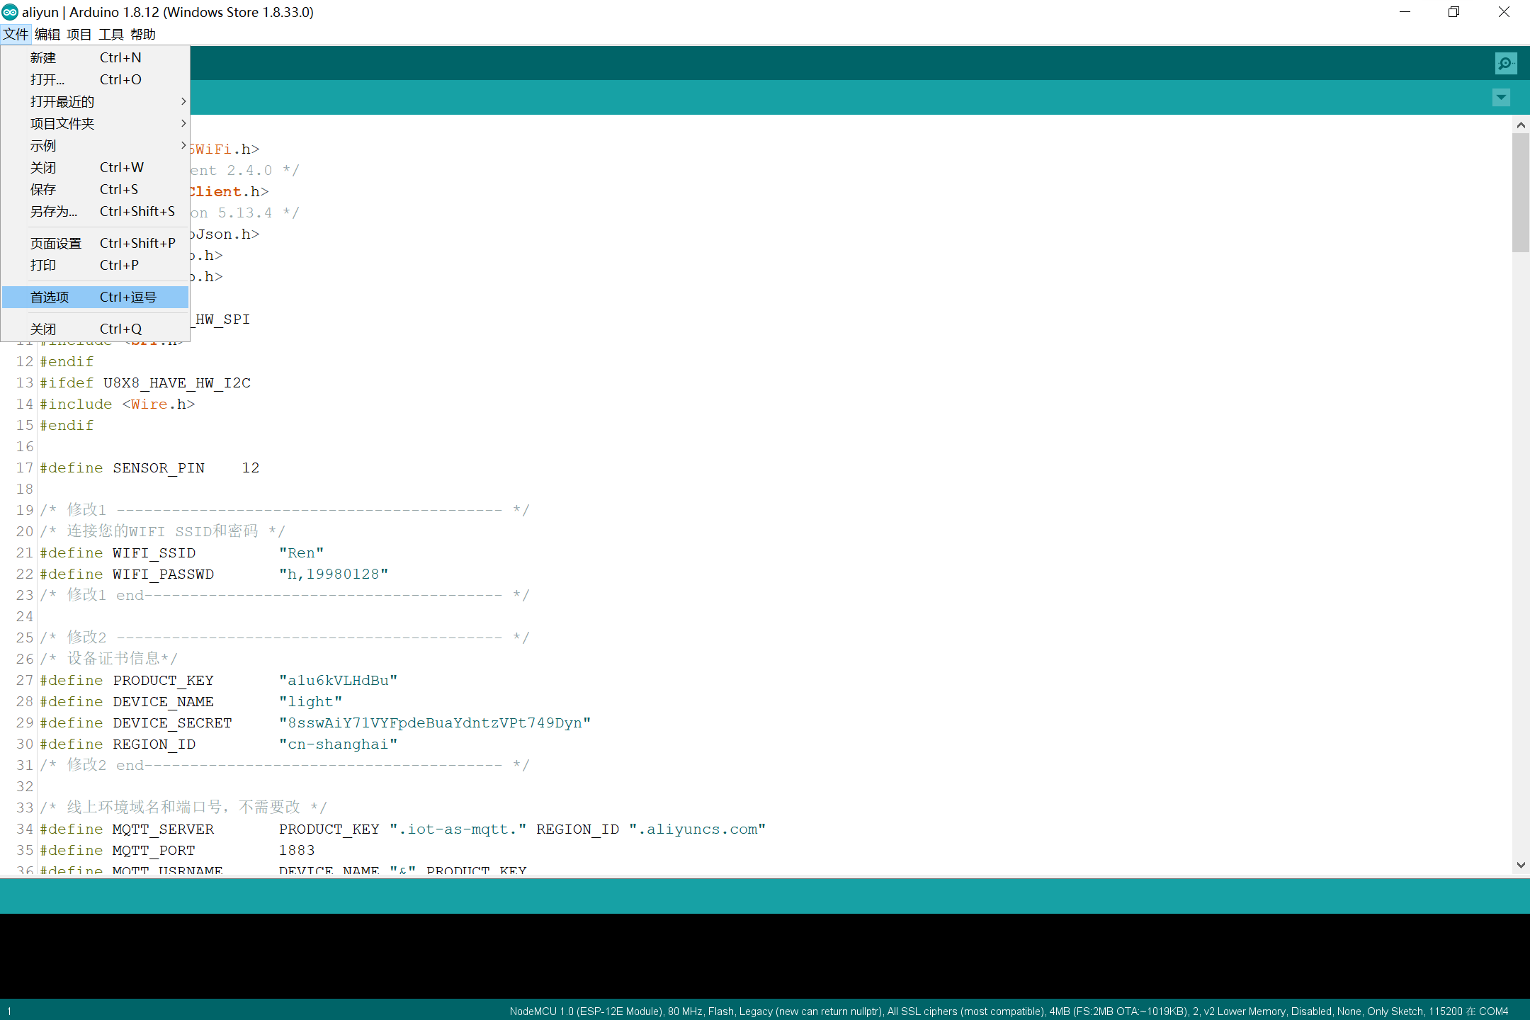Open the tab menu dropdown arrow
Viewport: 1530px width, 1020px height.
1501,98
